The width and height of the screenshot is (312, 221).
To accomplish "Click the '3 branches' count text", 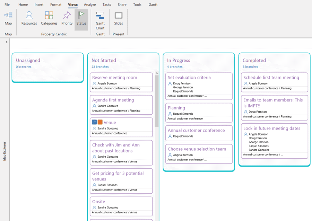I will (x=250, y=67).
